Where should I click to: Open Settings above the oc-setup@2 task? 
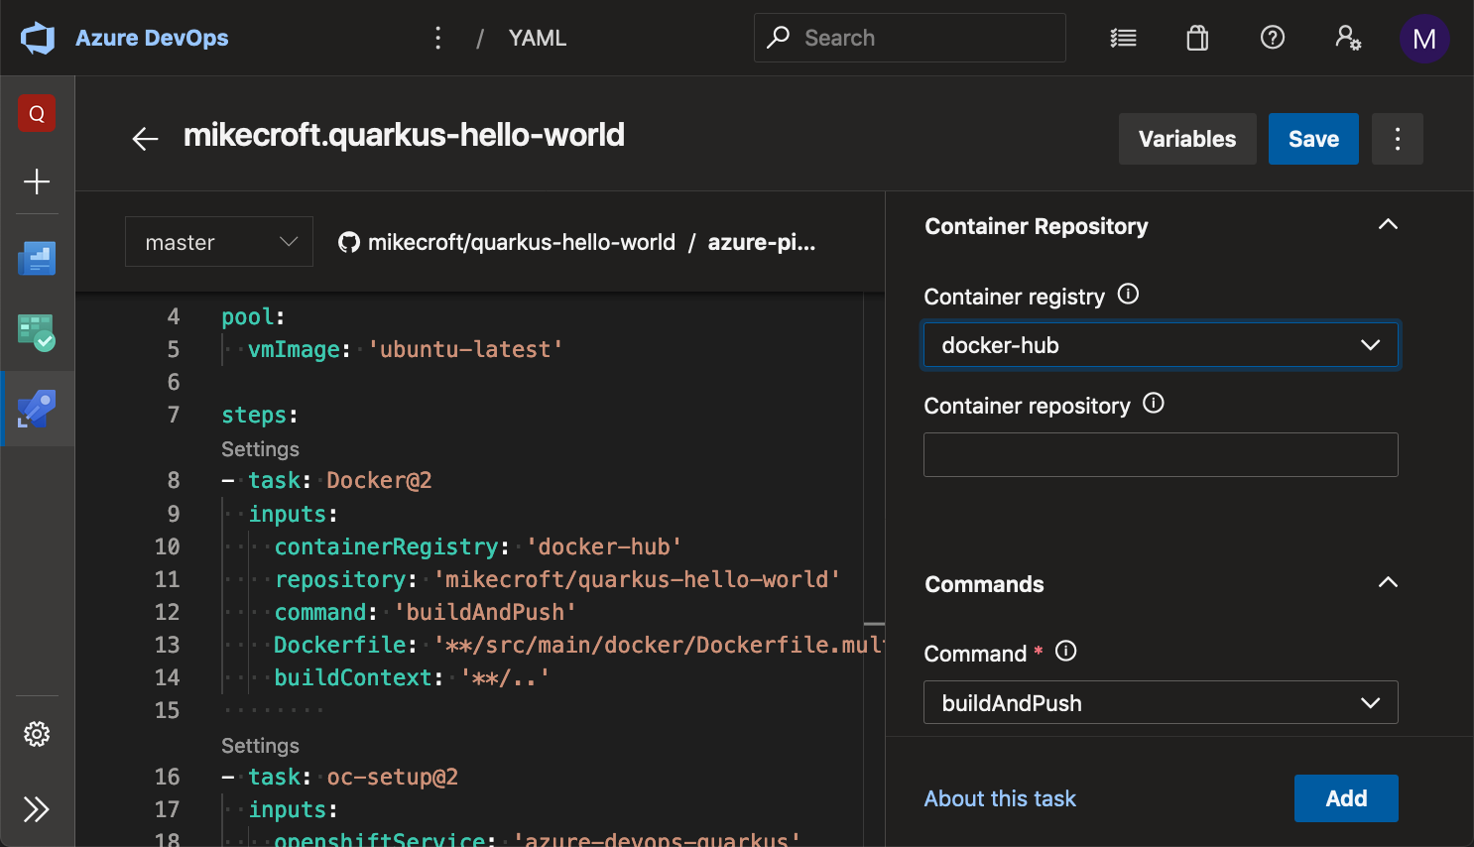tap(260, 746)
